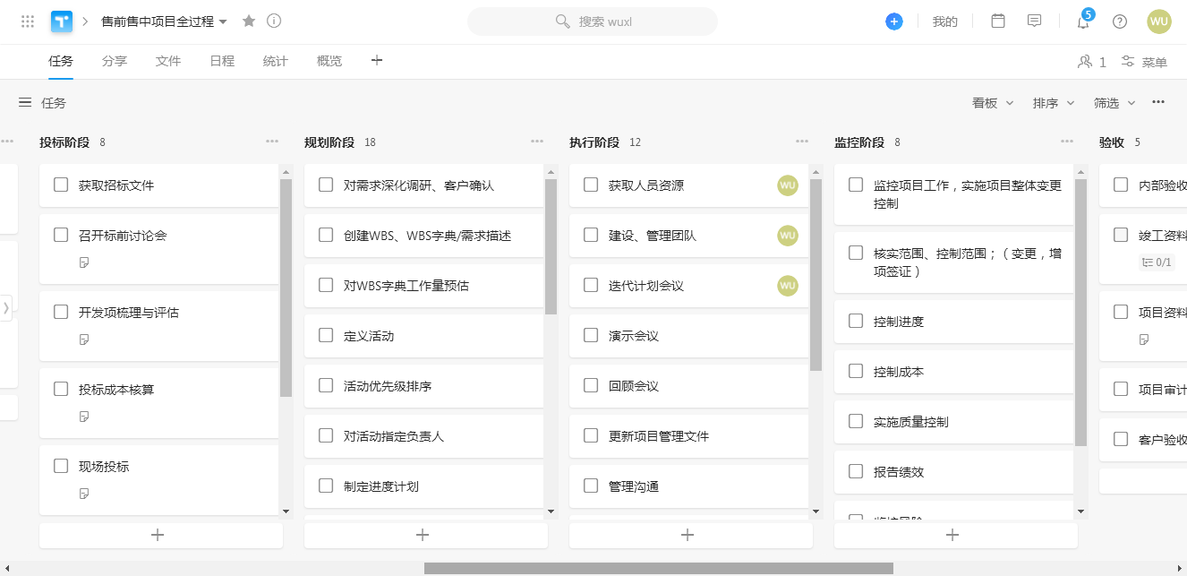
Task: Check the 投标成本核算 task checkbox
Action: click(x=61, y=389)
